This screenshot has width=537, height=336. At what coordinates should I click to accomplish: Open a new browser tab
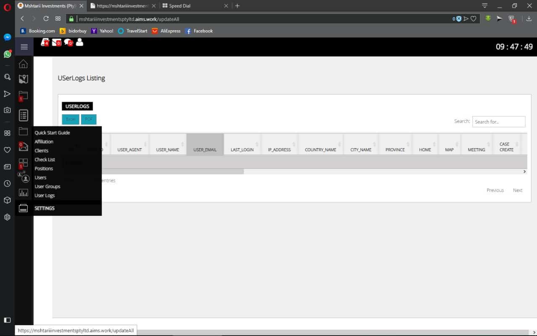click(x=237, y=6)
